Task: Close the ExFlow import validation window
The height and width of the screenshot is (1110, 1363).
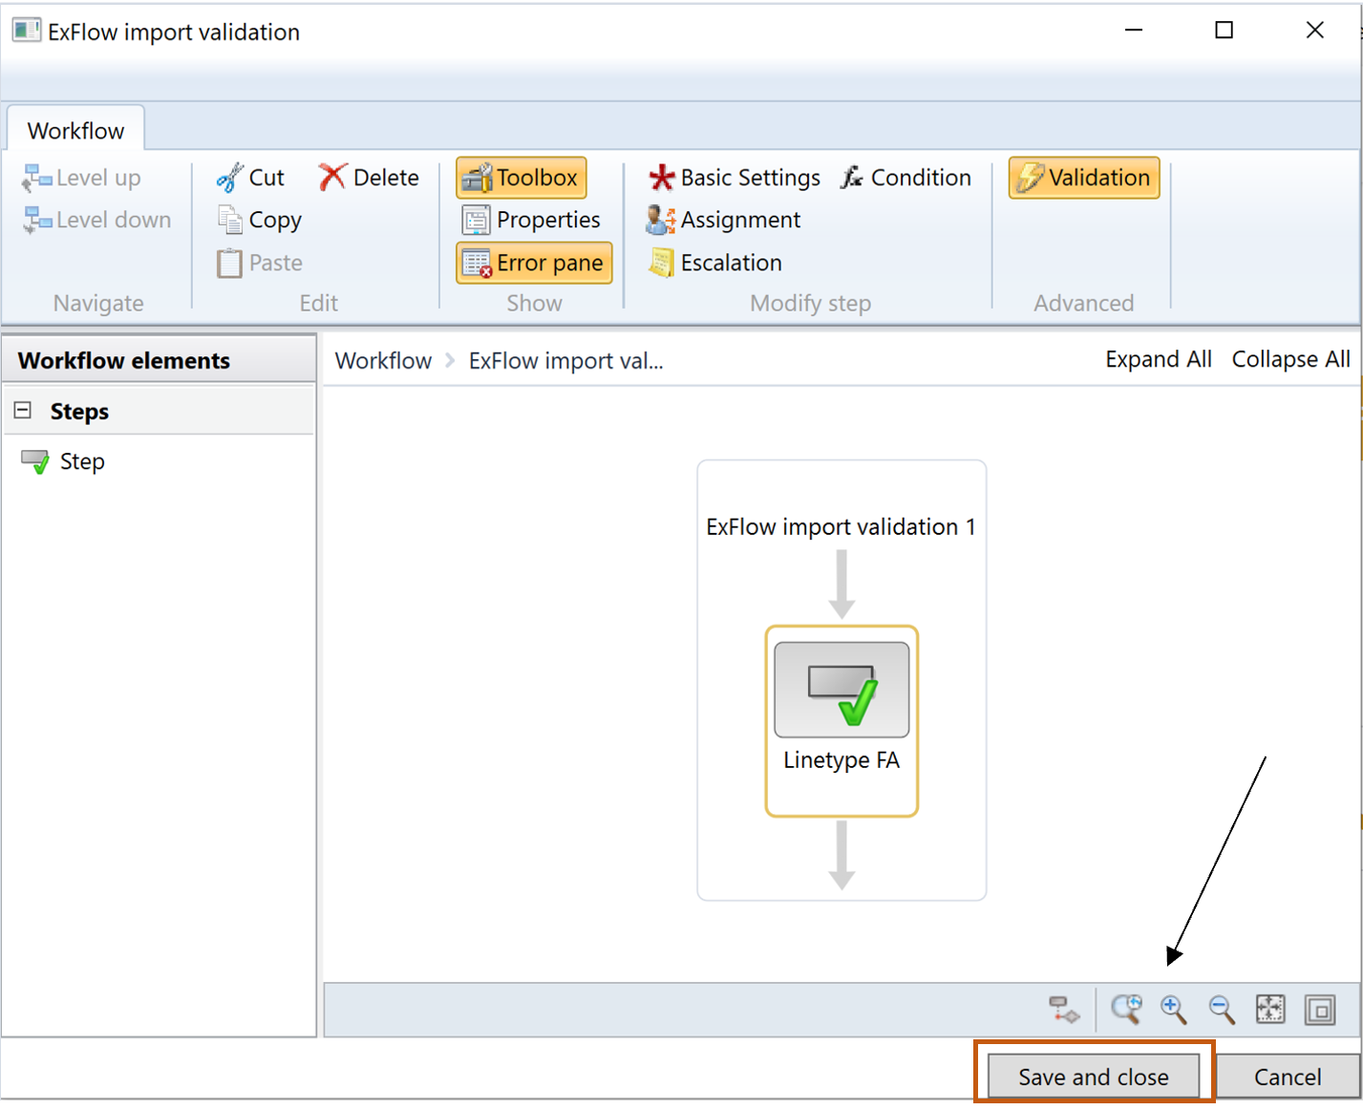Action: tap(1315, 31)
